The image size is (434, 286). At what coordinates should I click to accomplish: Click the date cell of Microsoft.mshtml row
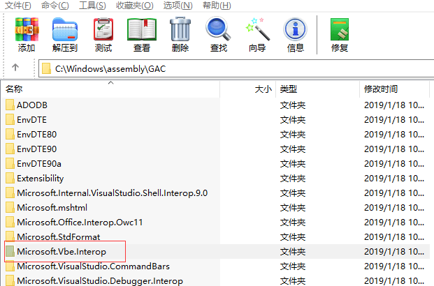point(394,207)
